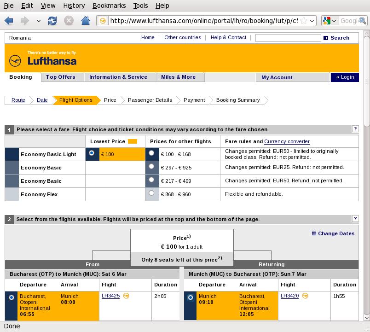Switch to the Top Offers tab
370x332 pixels.
click(x=60, y=77)
